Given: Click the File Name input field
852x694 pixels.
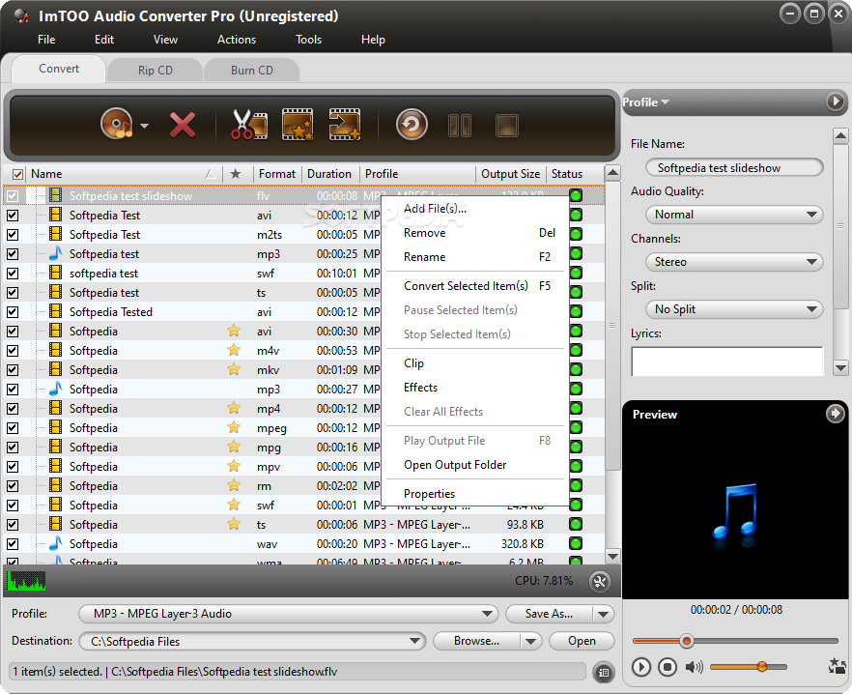Looking at the screenshot, I should coord(734,167).
